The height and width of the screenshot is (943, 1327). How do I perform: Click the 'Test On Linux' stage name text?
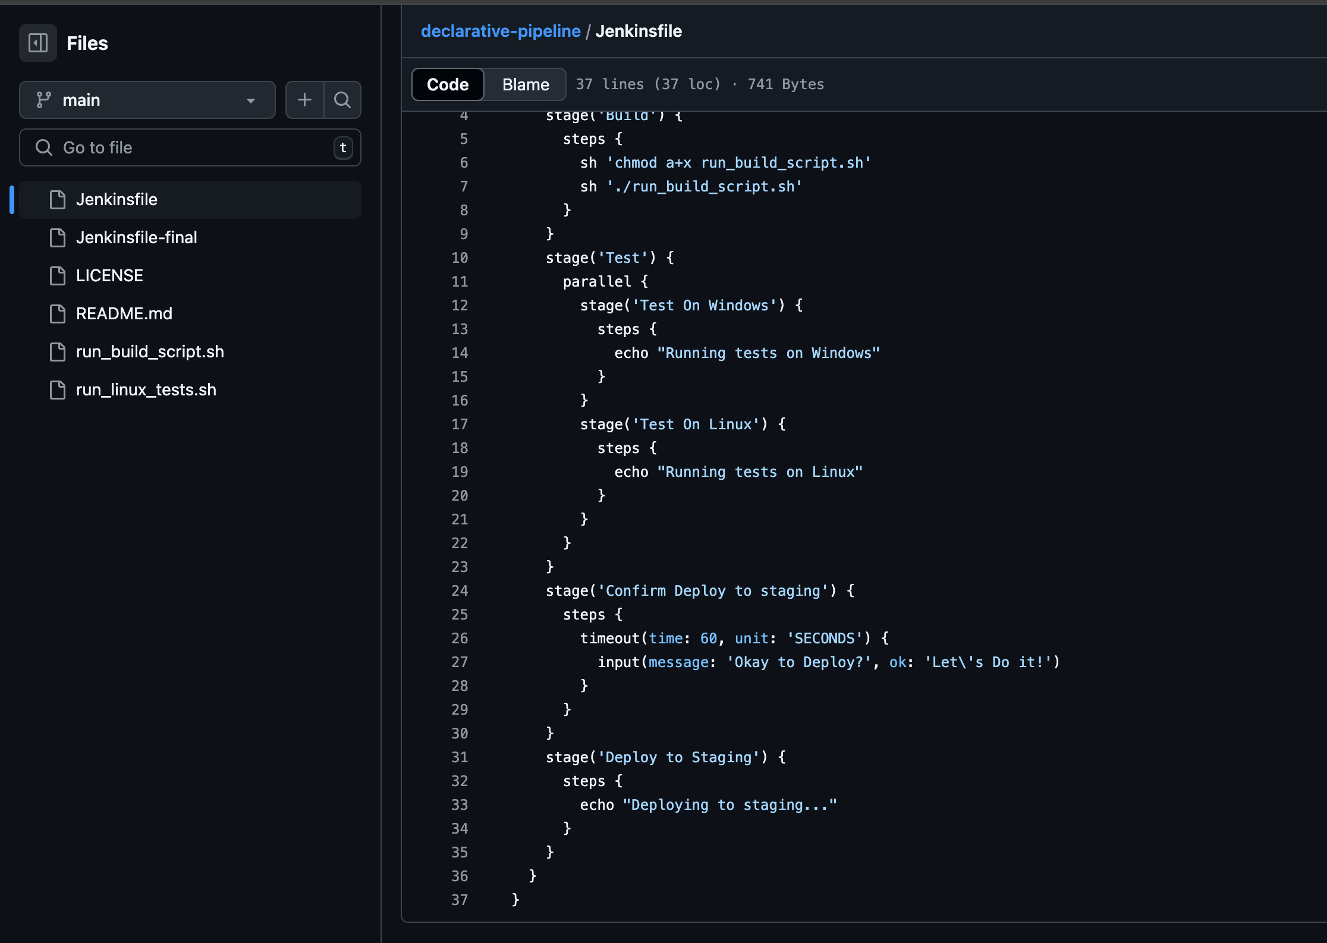click(696, 425)
